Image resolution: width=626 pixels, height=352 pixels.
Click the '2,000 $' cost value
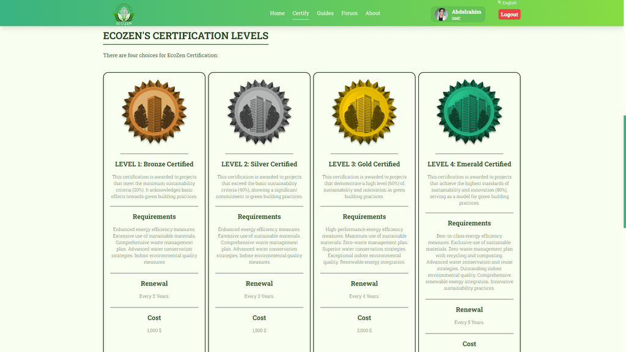pos(364,331)
